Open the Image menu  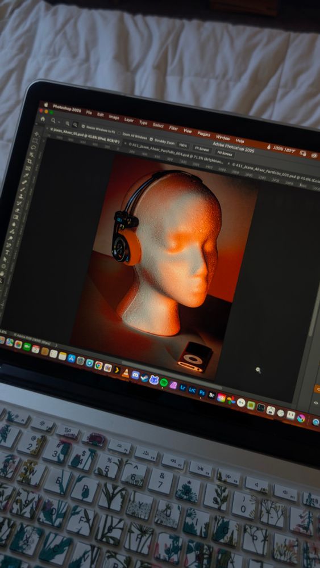pos(114,117)
